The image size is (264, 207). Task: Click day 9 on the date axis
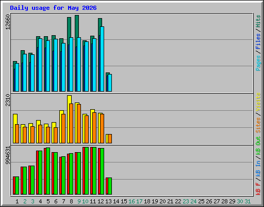coord(79,201)
